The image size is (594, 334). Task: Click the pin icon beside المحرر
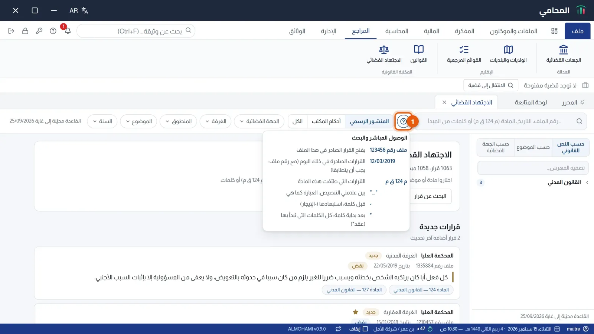582,102
